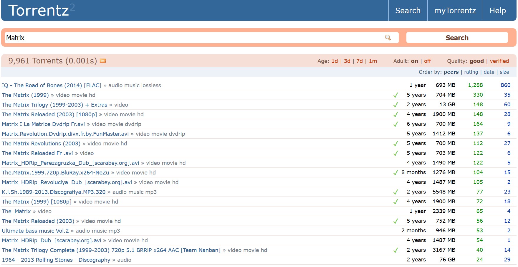Click checkmark beside K.i.Sh. Discografiya row

pos(396,192)
